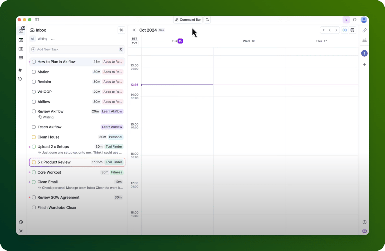Image resolution: width=385 pixels, height=251 pixels.
Task: Open the stacked rows view icon in sidebar
Action: click(x=21, y=58)
